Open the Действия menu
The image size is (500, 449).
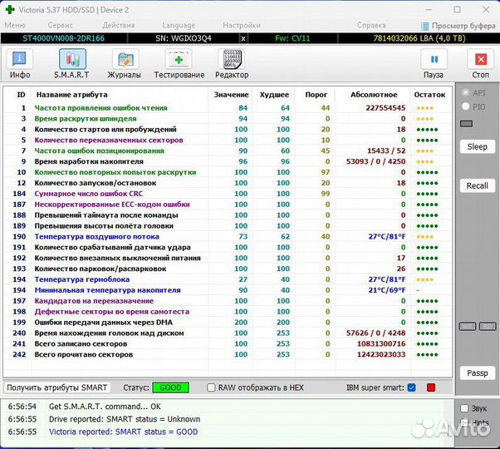[118, 25]
